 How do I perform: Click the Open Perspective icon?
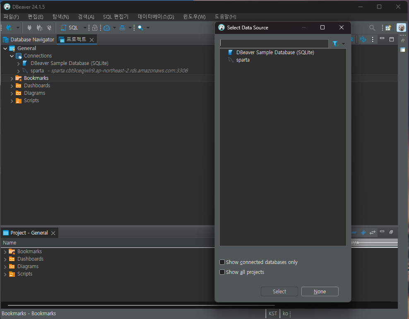point(388,28)
